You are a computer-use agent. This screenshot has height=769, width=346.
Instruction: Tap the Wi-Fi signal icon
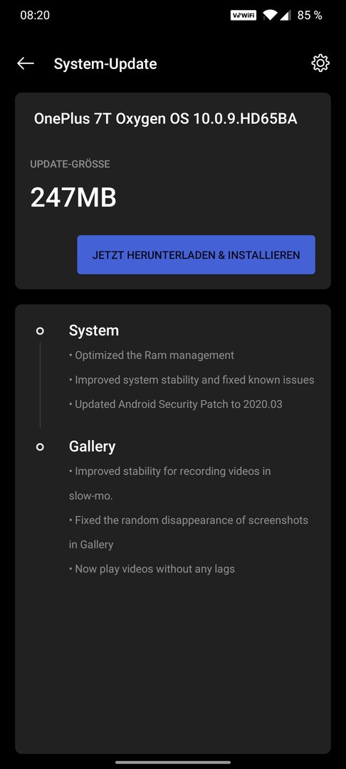click(270, 15)
